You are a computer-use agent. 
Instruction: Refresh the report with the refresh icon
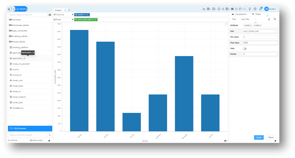219,9
